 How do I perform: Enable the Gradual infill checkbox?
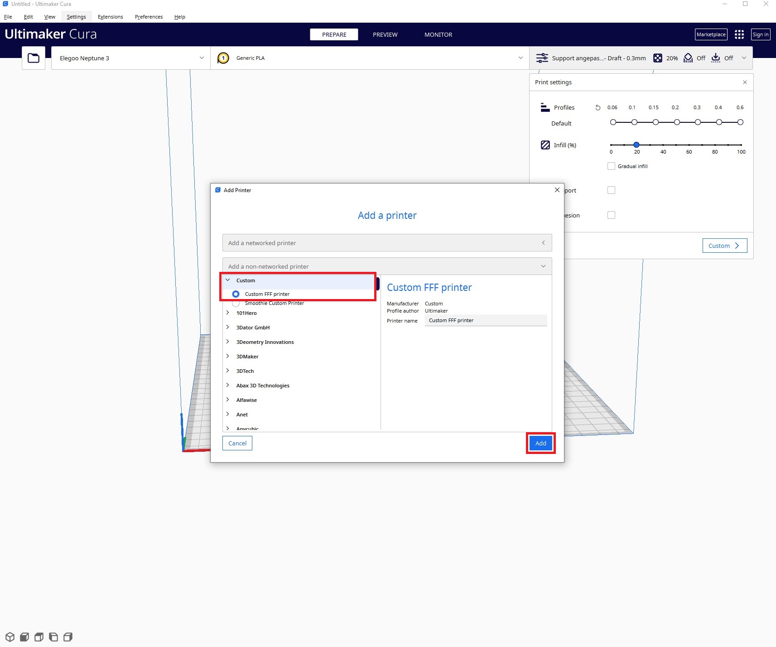click(x=611, y=166)
